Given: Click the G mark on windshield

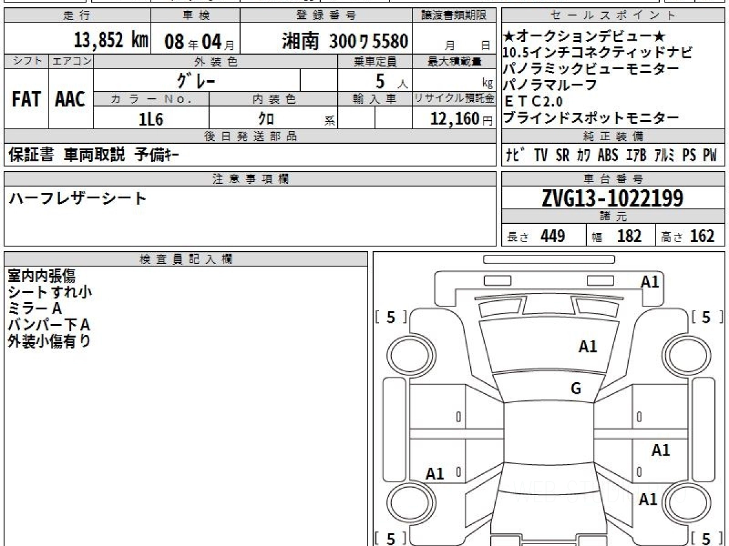Looking at the screenshot, I should point(576,389).
